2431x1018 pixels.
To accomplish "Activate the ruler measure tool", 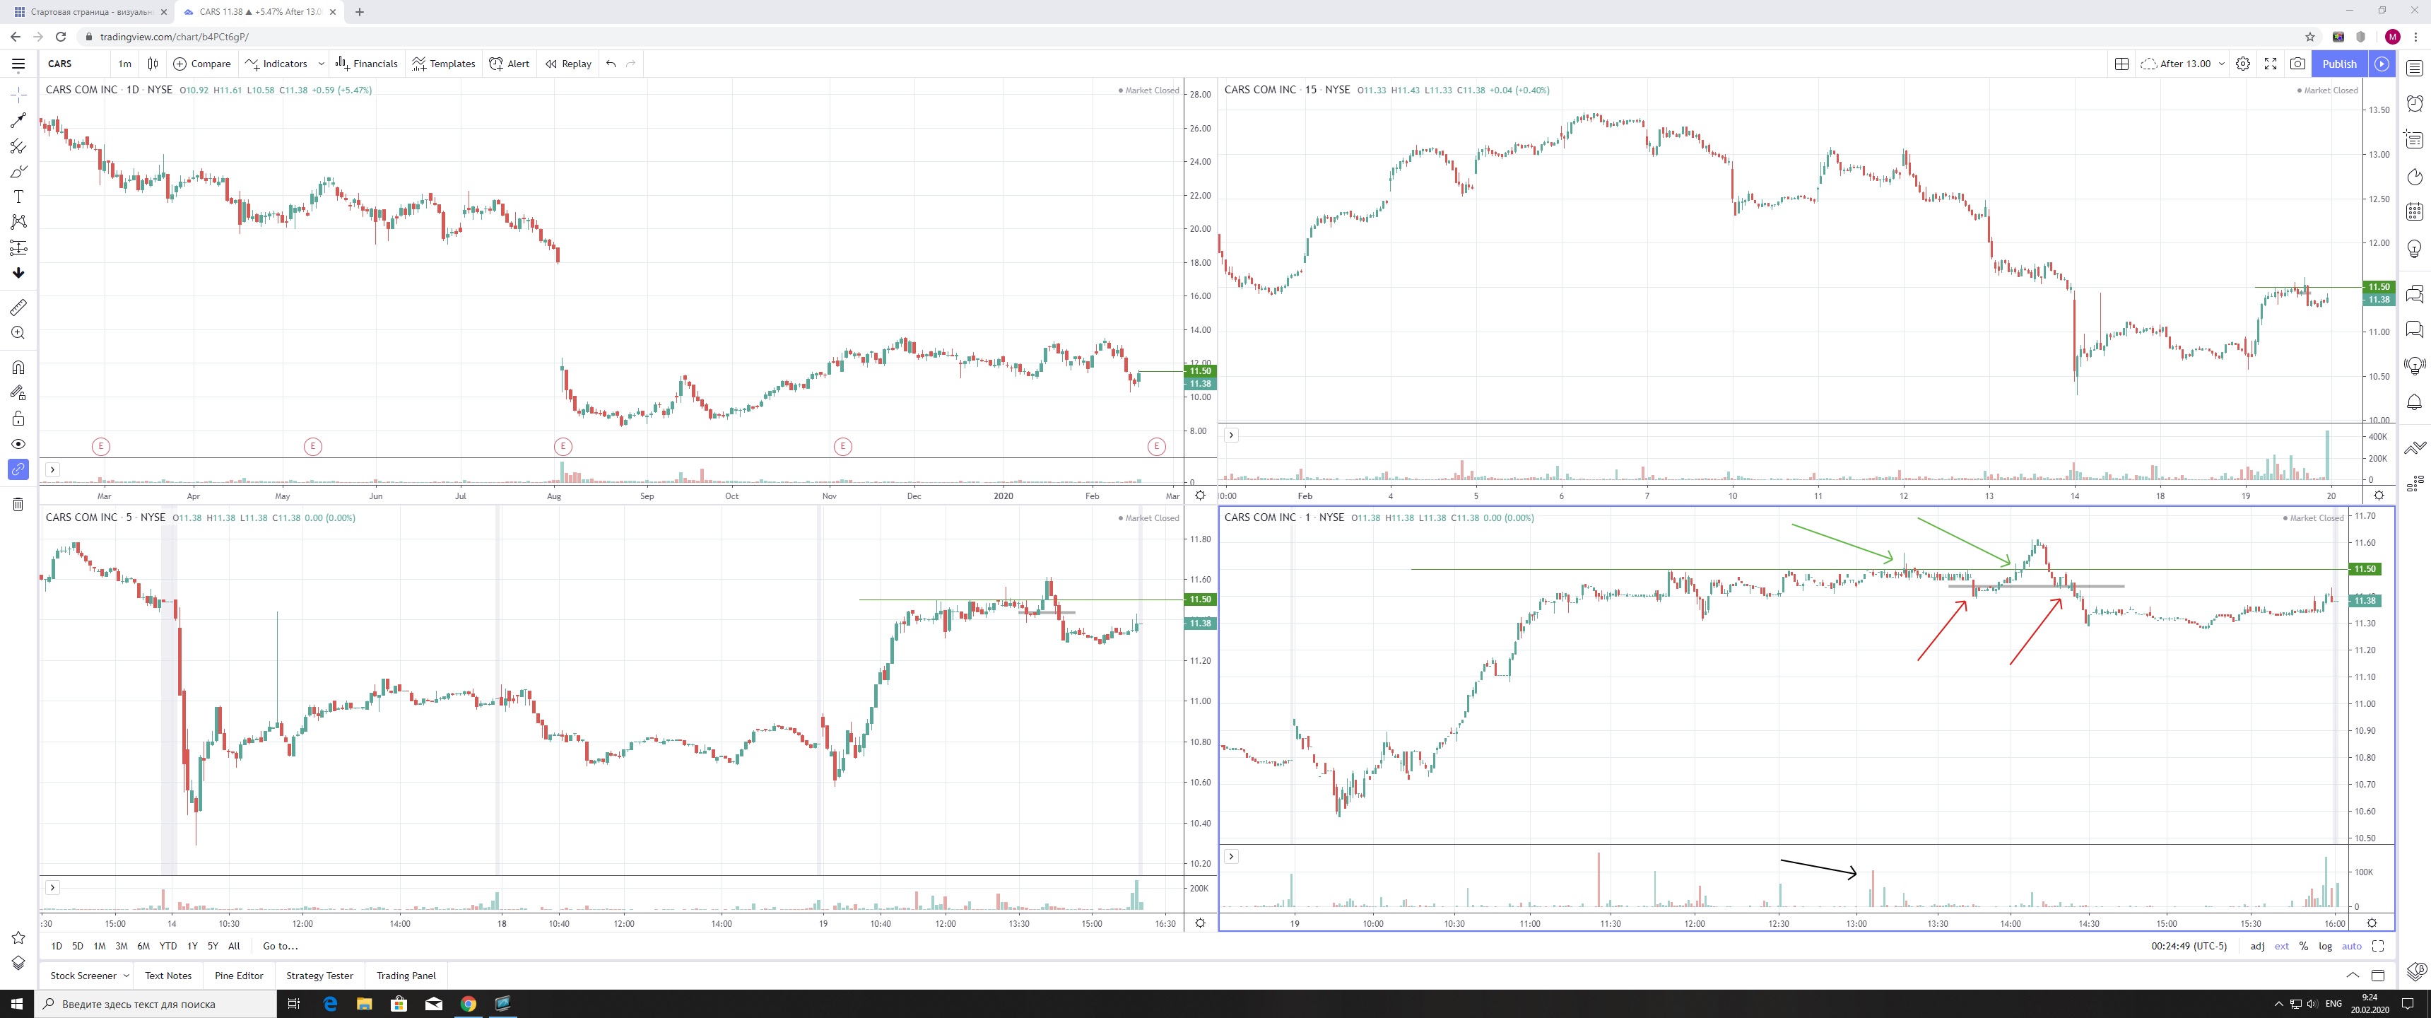I will click(x=18, y=308).
